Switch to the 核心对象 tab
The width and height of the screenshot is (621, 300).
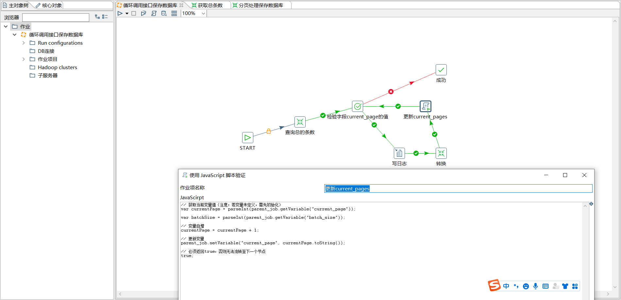click(49, 5)
